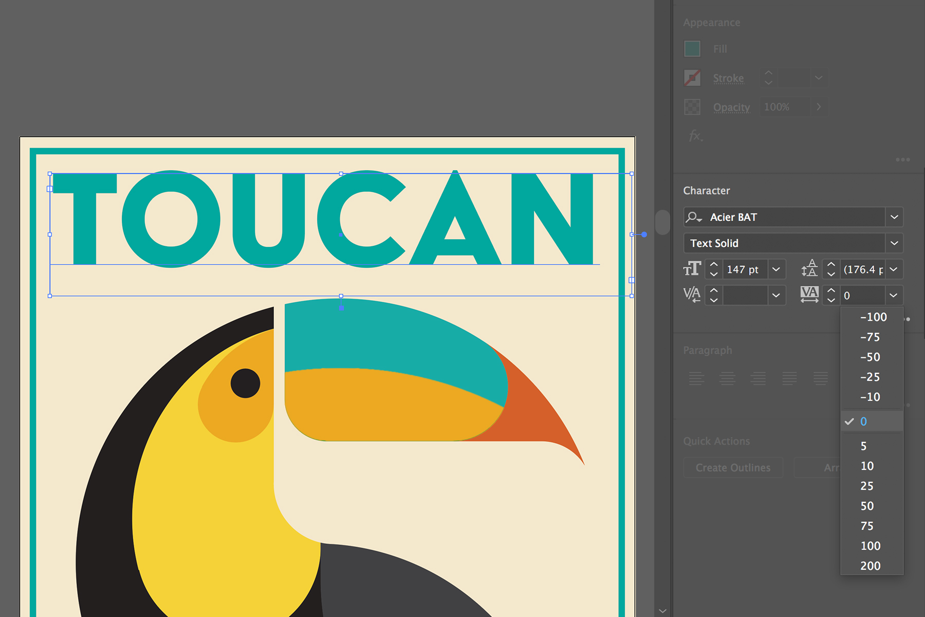Screen dimensions: 925x617
Task: Click the kerning stepper arrows
Action: point(714,296)
